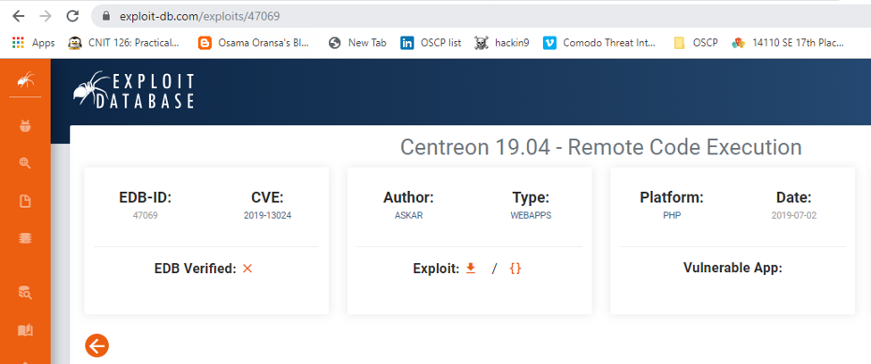The image size is (871, 364).
Task: Click the database search icon in sidebar
Action: point(25,292)
